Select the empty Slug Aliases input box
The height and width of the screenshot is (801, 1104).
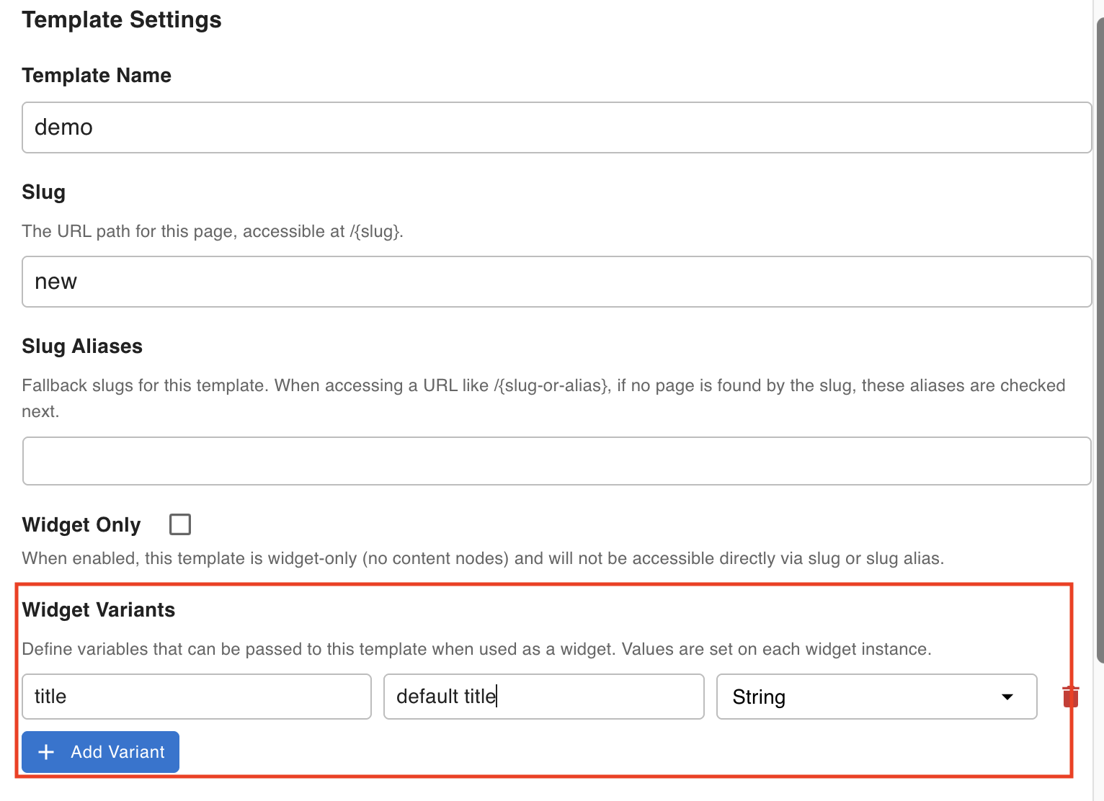pos(556,461)
